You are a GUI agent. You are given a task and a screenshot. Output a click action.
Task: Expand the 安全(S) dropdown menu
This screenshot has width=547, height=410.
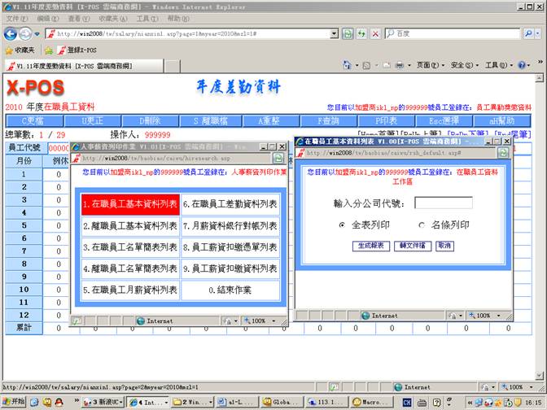pyautogui.click(x=465, y=65)
